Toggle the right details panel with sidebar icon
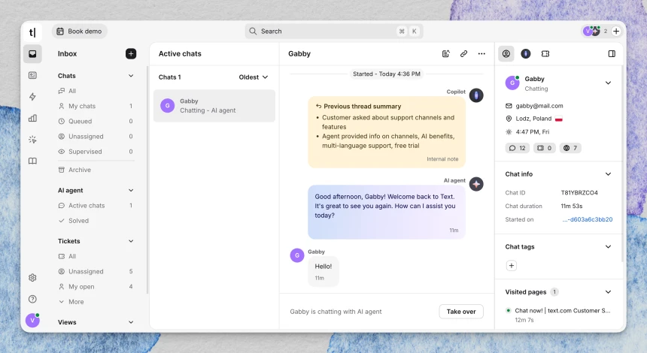The image size is (647, 353). pos(612,53)
